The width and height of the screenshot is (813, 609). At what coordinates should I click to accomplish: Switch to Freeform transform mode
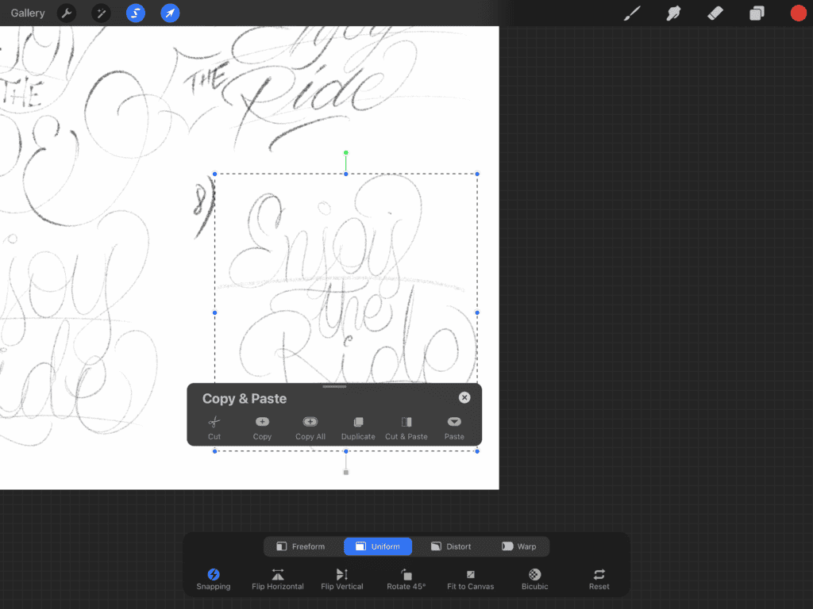click(302, 546)
